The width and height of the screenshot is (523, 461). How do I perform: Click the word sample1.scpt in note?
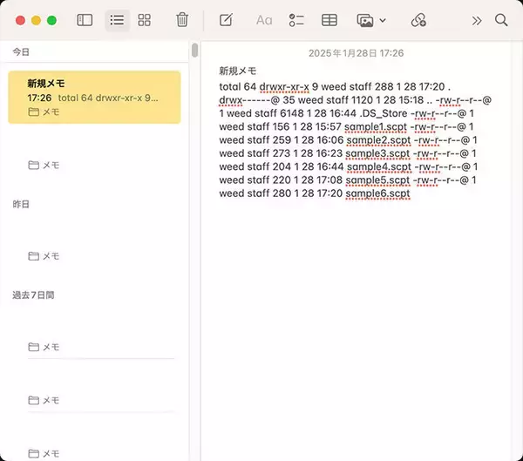tap(376, 126)
